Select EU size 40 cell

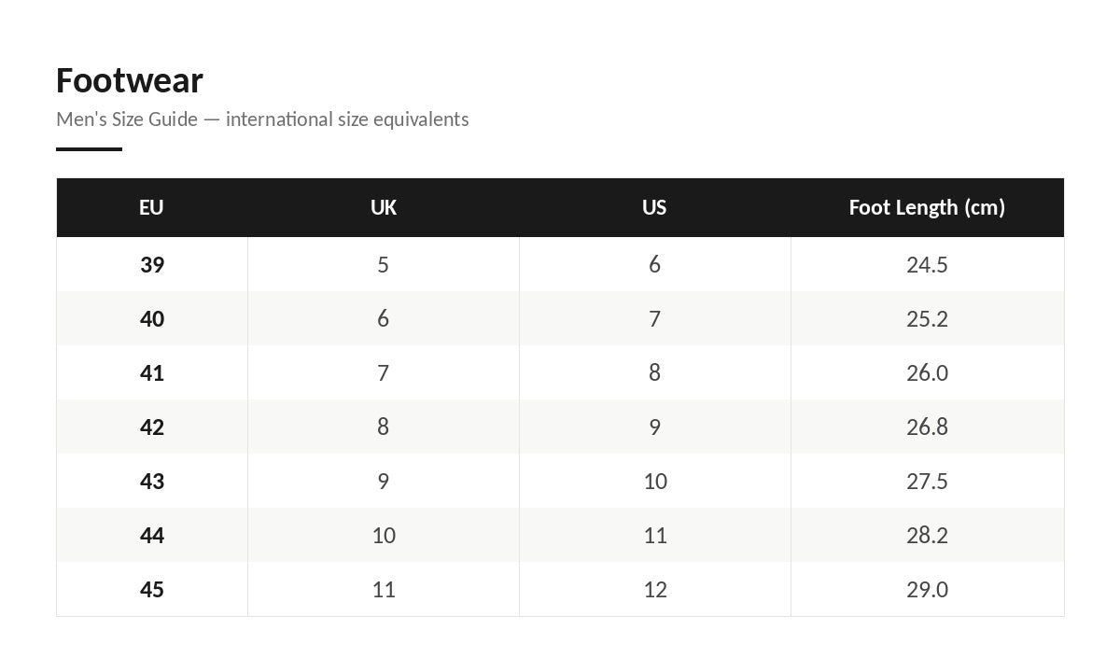click(x=152, y=318)
